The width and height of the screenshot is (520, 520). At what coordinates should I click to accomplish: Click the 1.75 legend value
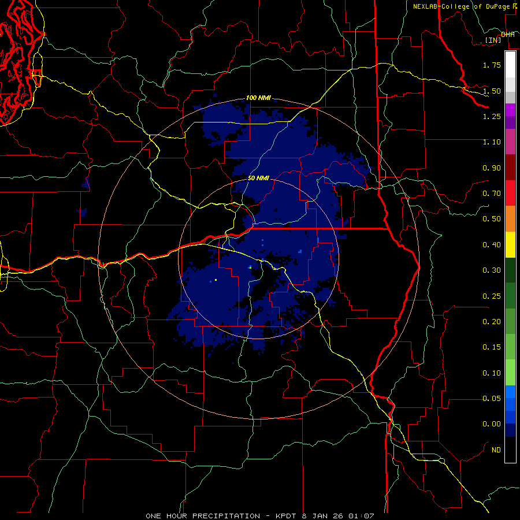(492, 65)
